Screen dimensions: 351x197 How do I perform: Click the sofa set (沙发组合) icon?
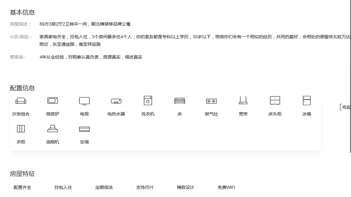(21, 101)
